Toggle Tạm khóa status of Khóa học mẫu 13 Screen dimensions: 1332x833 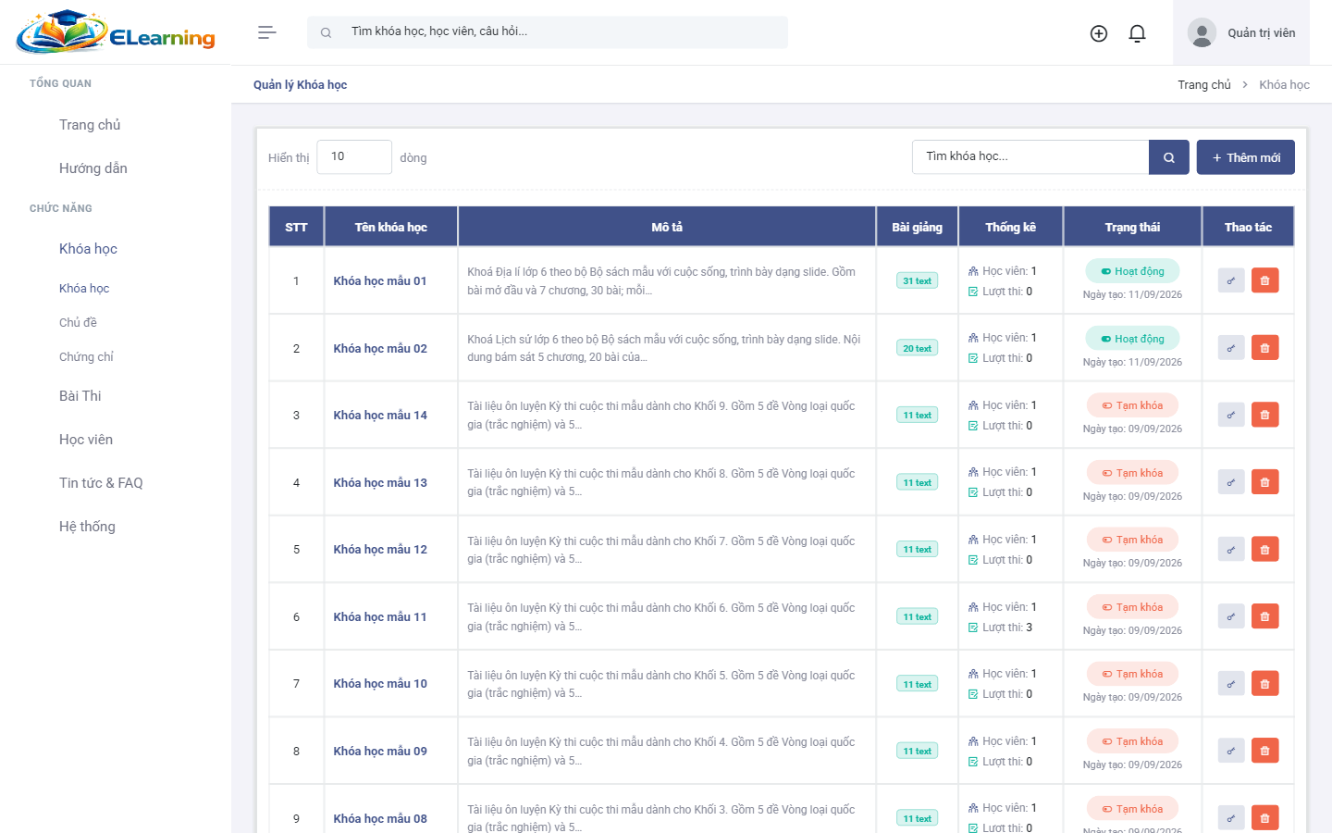(x=1132, y=473)
